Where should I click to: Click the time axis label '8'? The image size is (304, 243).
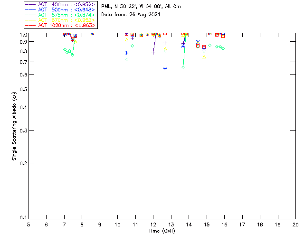click(x=82, y=224)
